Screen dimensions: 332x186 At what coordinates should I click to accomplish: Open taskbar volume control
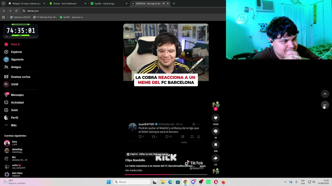coord(314,182)
